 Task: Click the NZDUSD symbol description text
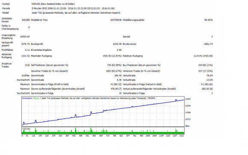click(53, 4)
